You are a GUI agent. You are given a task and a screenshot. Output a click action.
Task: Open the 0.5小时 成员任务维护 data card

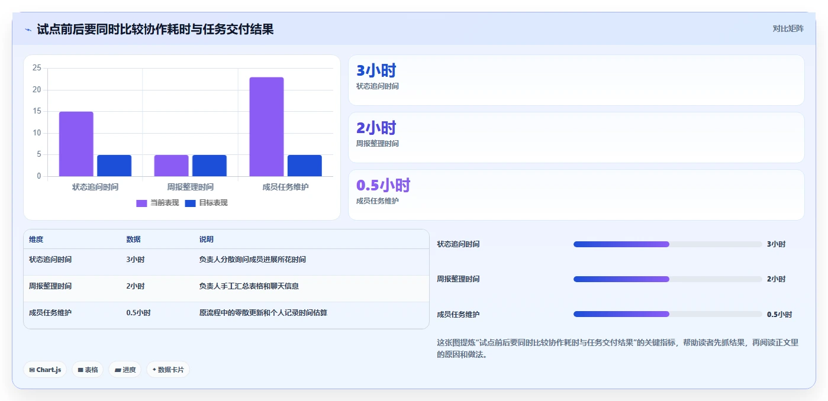point(576,195)
